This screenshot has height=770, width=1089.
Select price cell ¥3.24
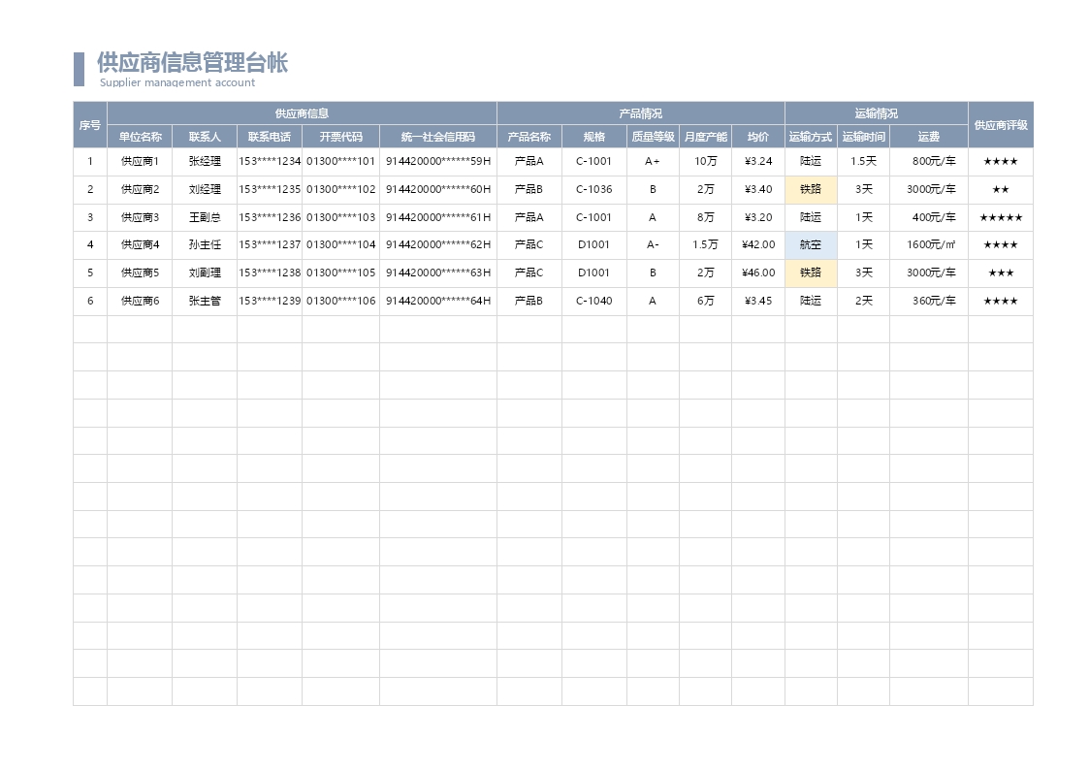[758, 161]
